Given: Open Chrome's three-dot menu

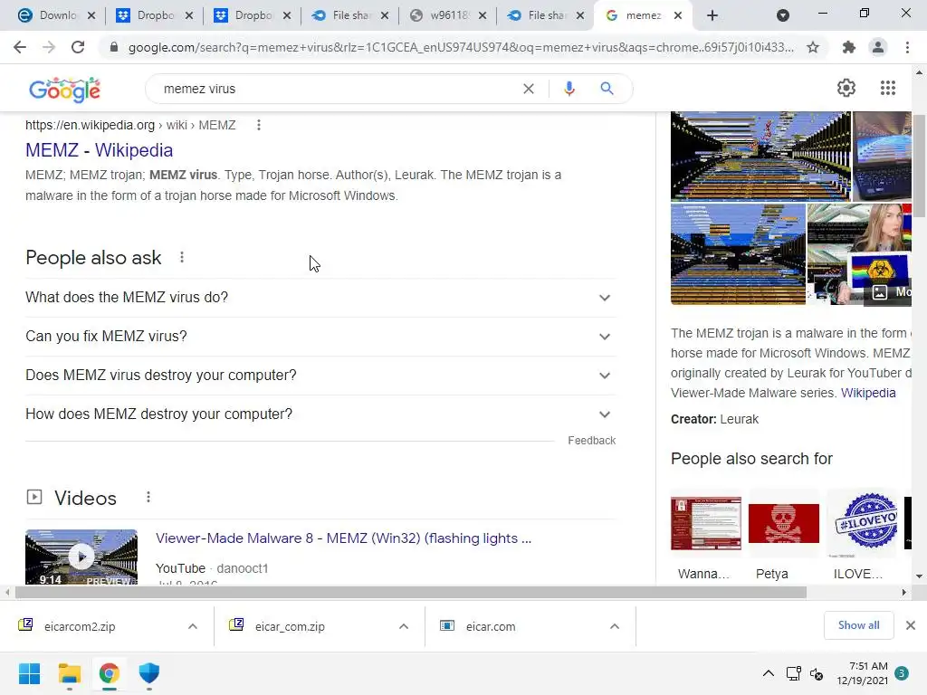Looking at the screenshot, I should pyautogui.click(x=907, y=47).
